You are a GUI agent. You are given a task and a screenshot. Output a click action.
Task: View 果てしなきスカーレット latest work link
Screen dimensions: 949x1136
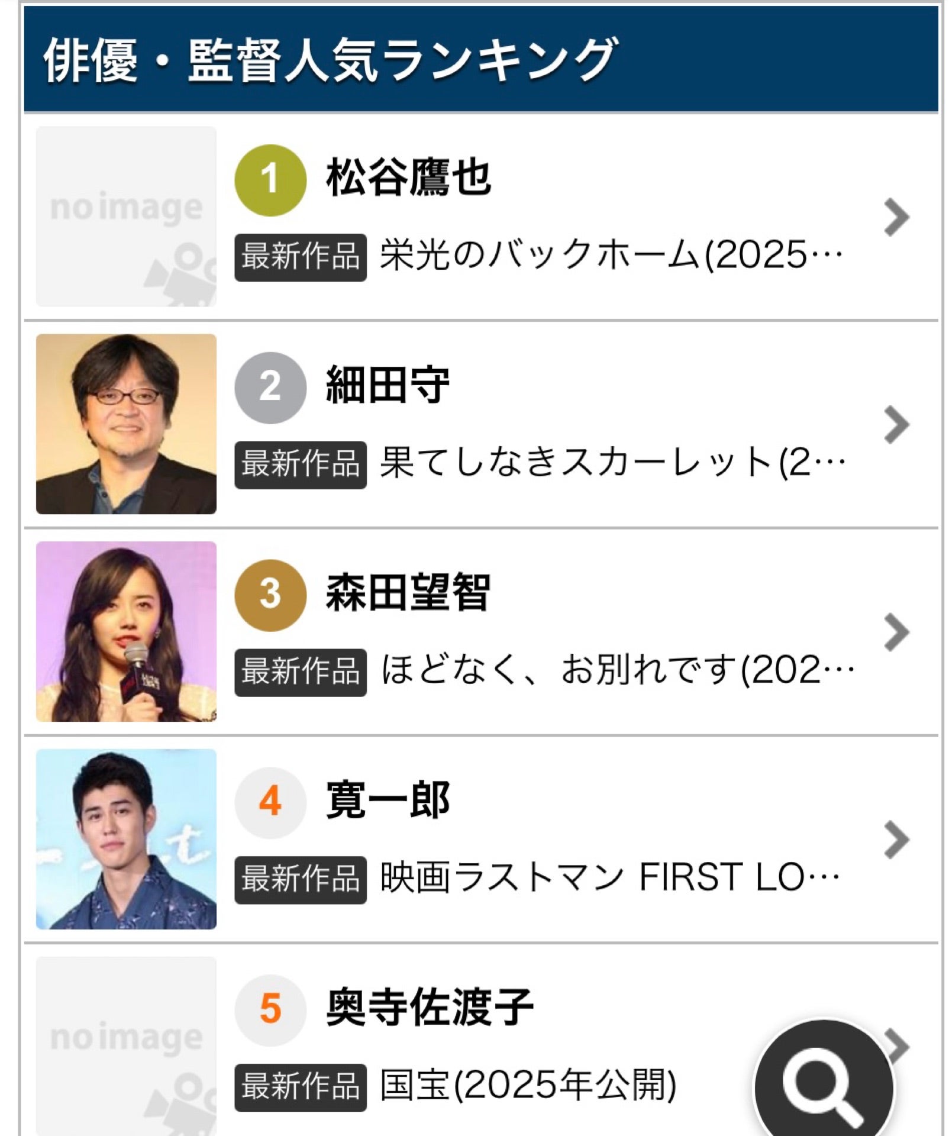612,463
